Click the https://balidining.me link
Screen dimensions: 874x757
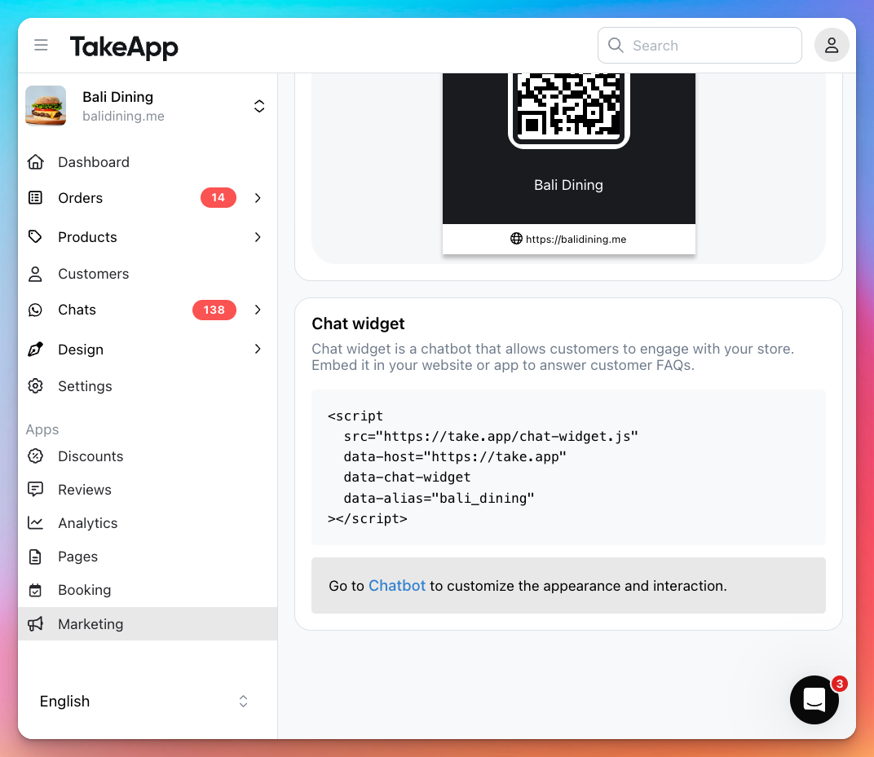pyautogui.click(x=576, y=239)
